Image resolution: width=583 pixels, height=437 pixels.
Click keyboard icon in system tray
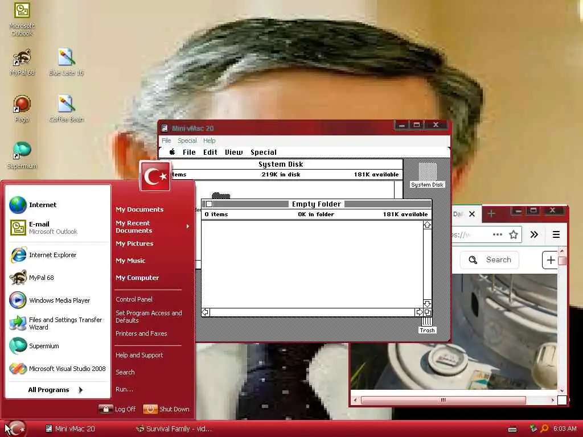(x=512, y=429)
